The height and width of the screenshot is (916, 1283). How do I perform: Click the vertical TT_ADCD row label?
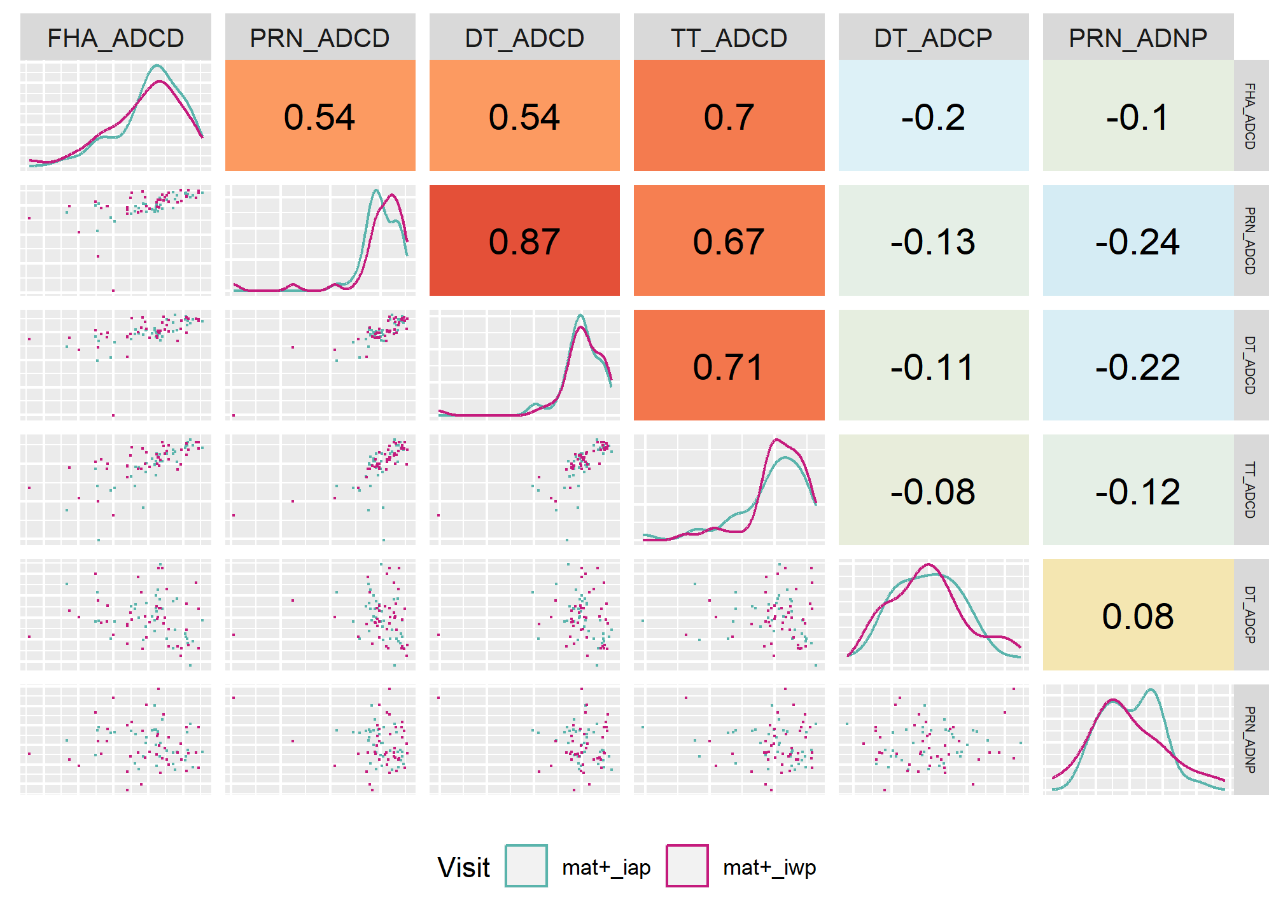pyautogui.click(x=1251, y=490)
